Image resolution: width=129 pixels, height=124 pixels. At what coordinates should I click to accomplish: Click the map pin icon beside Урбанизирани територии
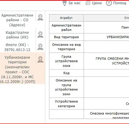[40, 59]
